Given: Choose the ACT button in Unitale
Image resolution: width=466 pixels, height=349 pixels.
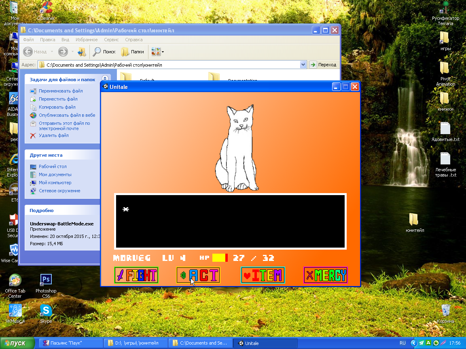Looking at the screenshot, I should click(x=198, y=275).
